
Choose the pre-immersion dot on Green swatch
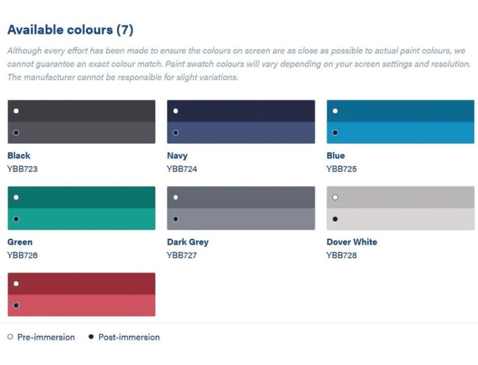16,197
